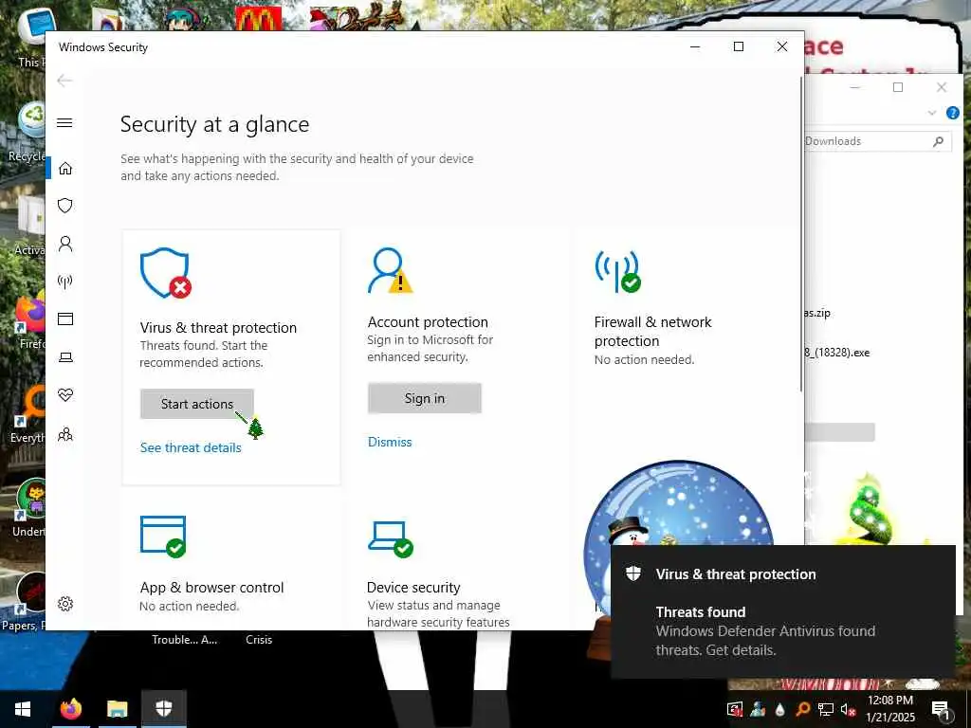Open File Explorer from the taskbar
The width and height of the screenshot is (971, 728).
pyautogui.click(x=117, y=709)
